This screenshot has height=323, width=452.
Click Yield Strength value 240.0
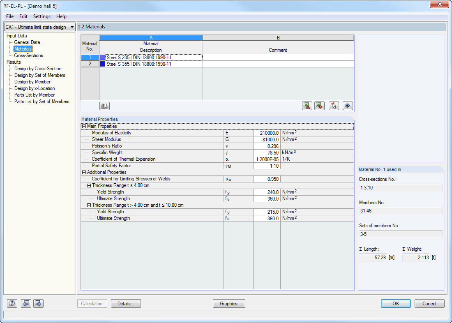[x=267, y=192]
